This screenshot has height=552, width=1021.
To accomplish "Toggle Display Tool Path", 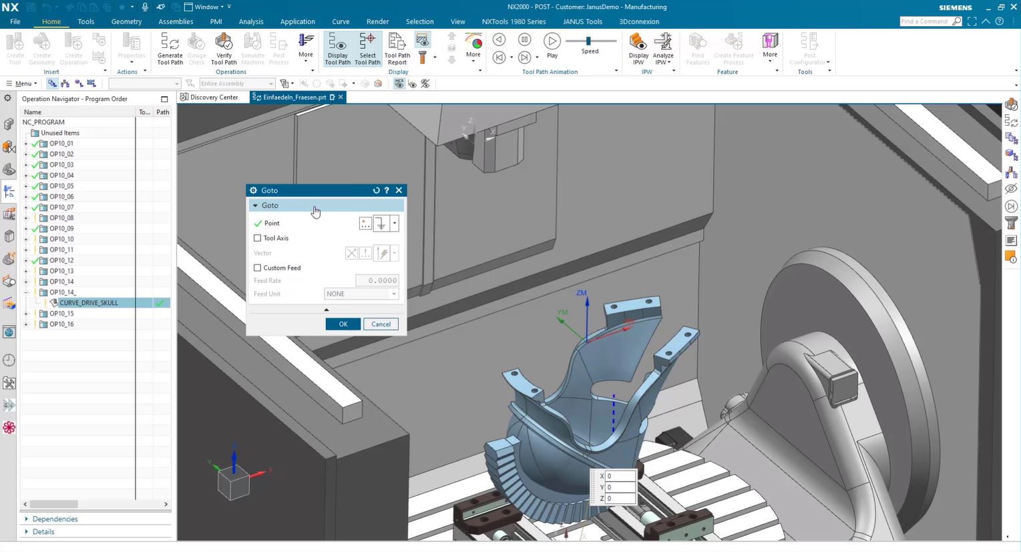I will (x=337, y=49).
